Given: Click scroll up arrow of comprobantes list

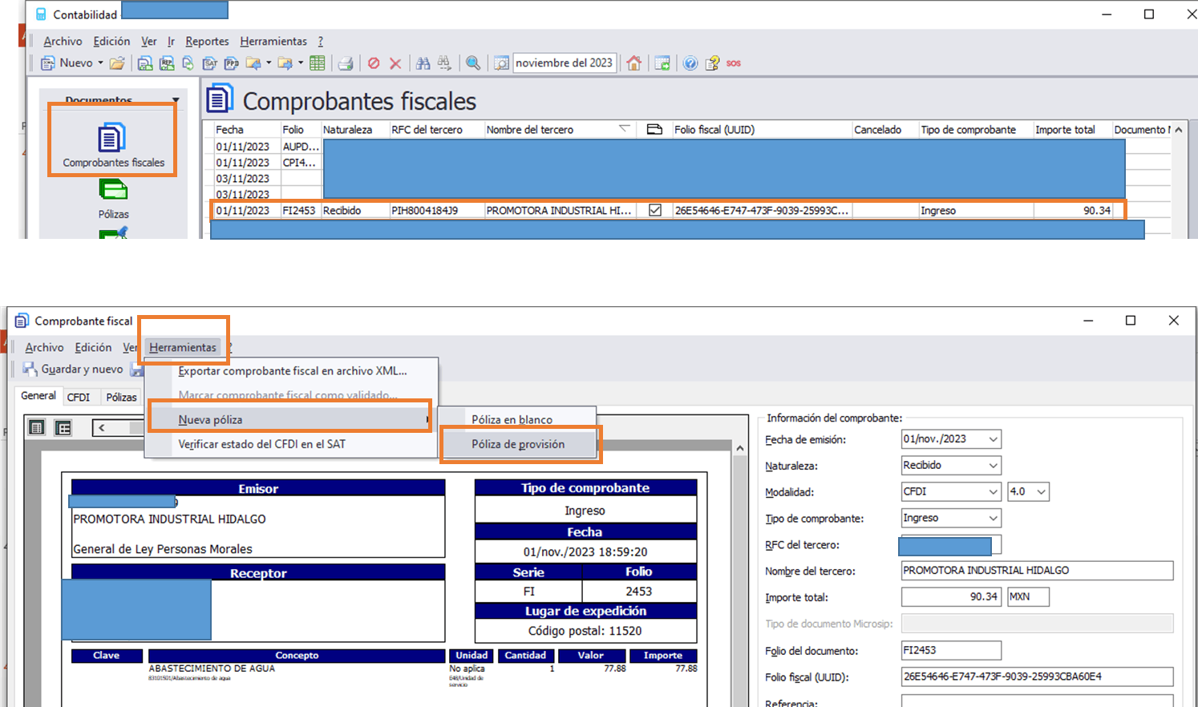Looking at the screenshot, I should 1178,130.
